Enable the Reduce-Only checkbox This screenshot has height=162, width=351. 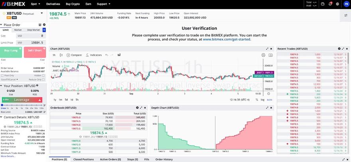43,79
